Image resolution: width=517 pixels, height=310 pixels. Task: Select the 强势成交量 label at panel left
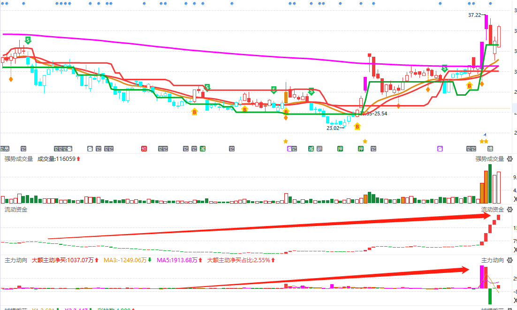pos(19,159)
